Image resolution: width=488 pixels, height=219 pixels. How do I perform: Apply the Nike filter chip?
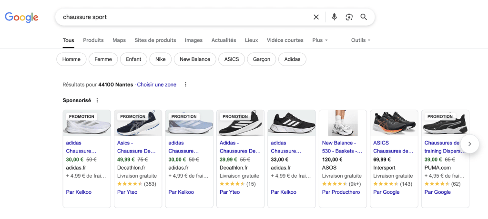click(160, 59)
